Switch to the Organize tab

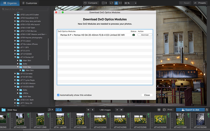click(10, 3)
